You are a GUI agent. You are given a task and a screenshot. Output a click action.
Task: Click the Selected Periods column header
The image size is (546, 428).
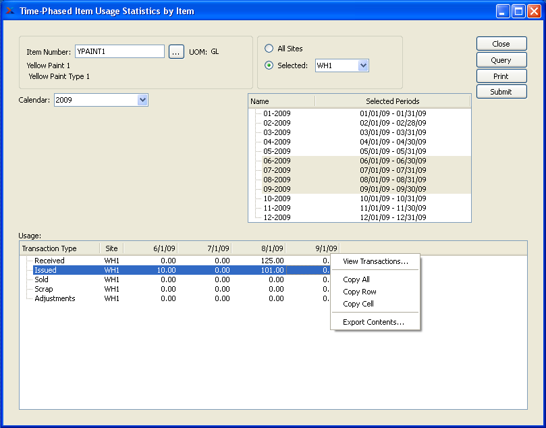pyautogui.click(x=392, y=101)
